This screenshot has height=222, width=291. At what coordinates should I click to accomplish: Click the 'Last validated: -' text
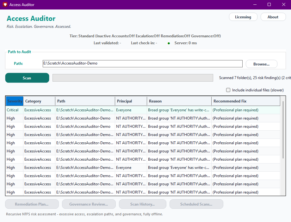(x=107, y=43)
